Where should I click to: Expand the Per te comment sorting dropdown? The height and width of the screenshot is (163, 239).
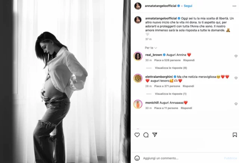click(x=151, y=48)
